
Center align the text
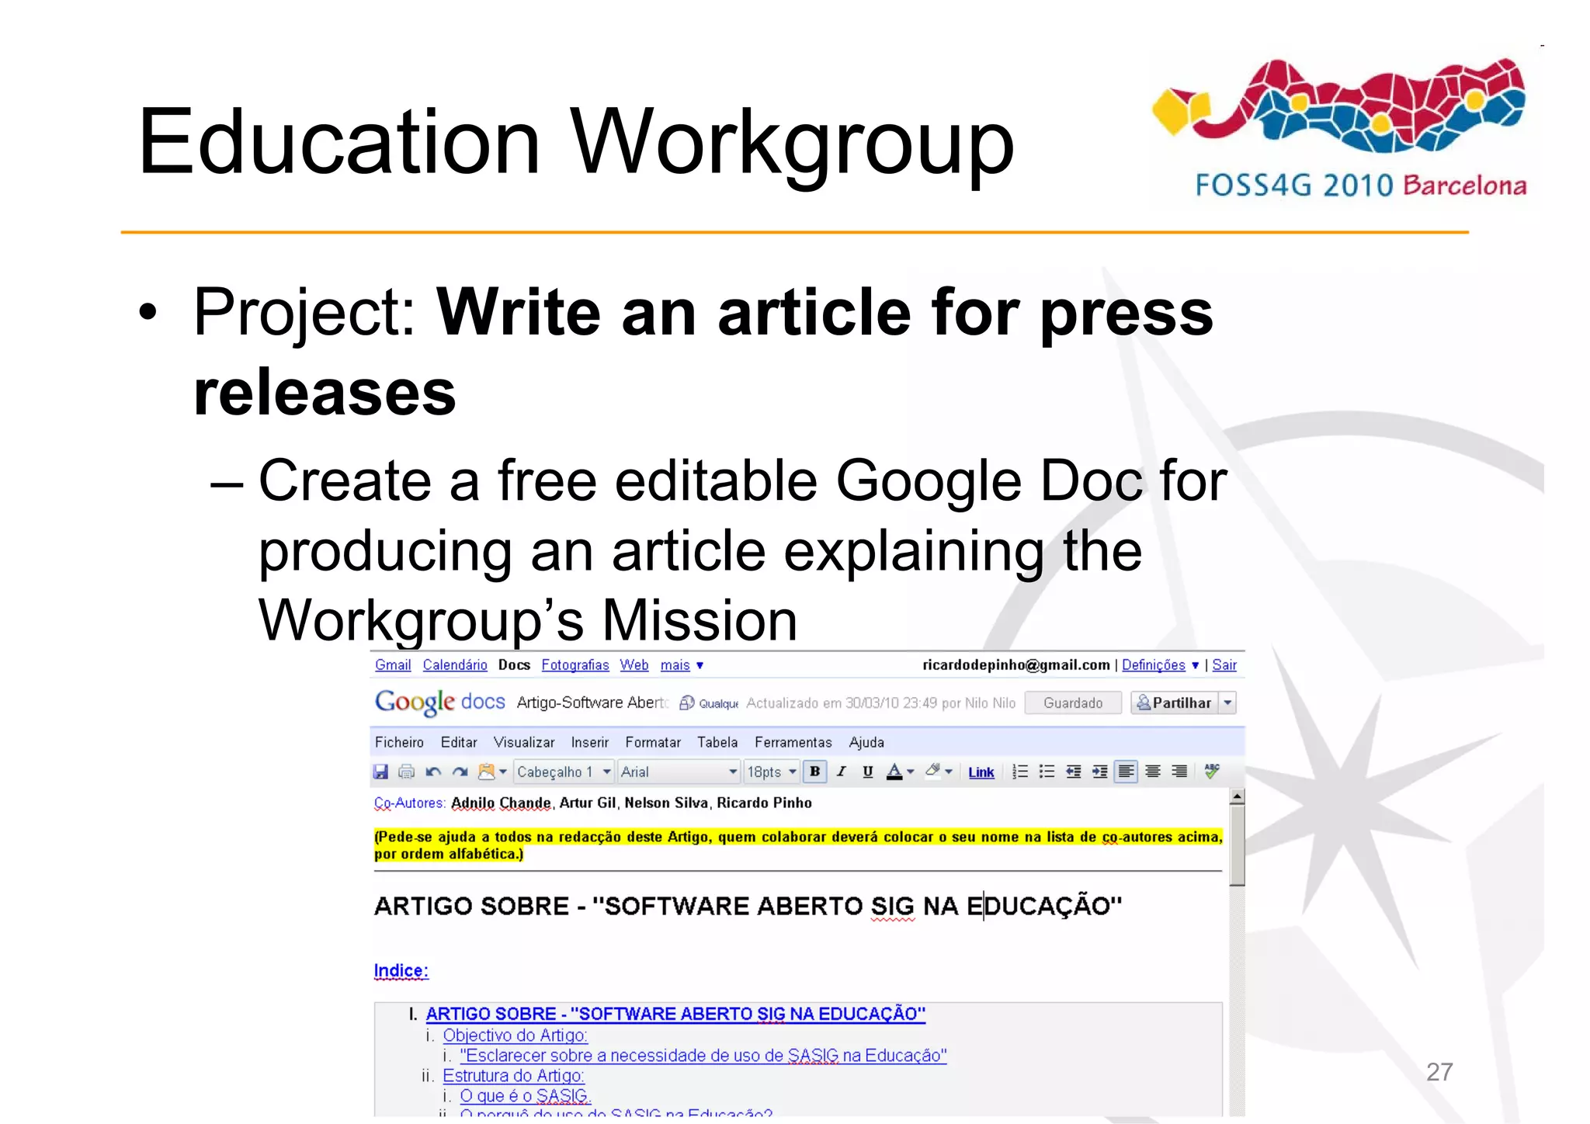tap(1153, 772)
